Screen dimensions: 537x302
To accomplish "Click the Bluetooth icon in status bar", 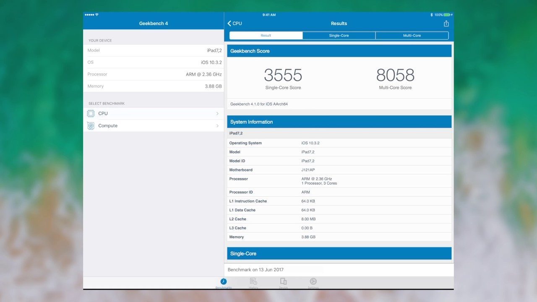I will pos(431,15).
